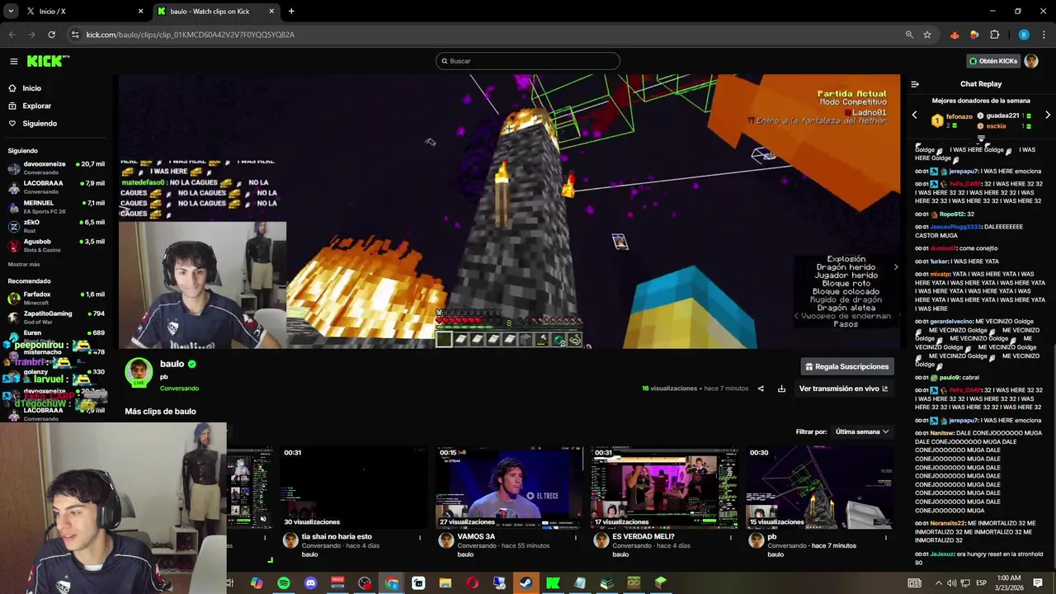Click the taskbar volume icon
The height and width of the screenshot is (594, 1056).
click(x=952, y=583)
